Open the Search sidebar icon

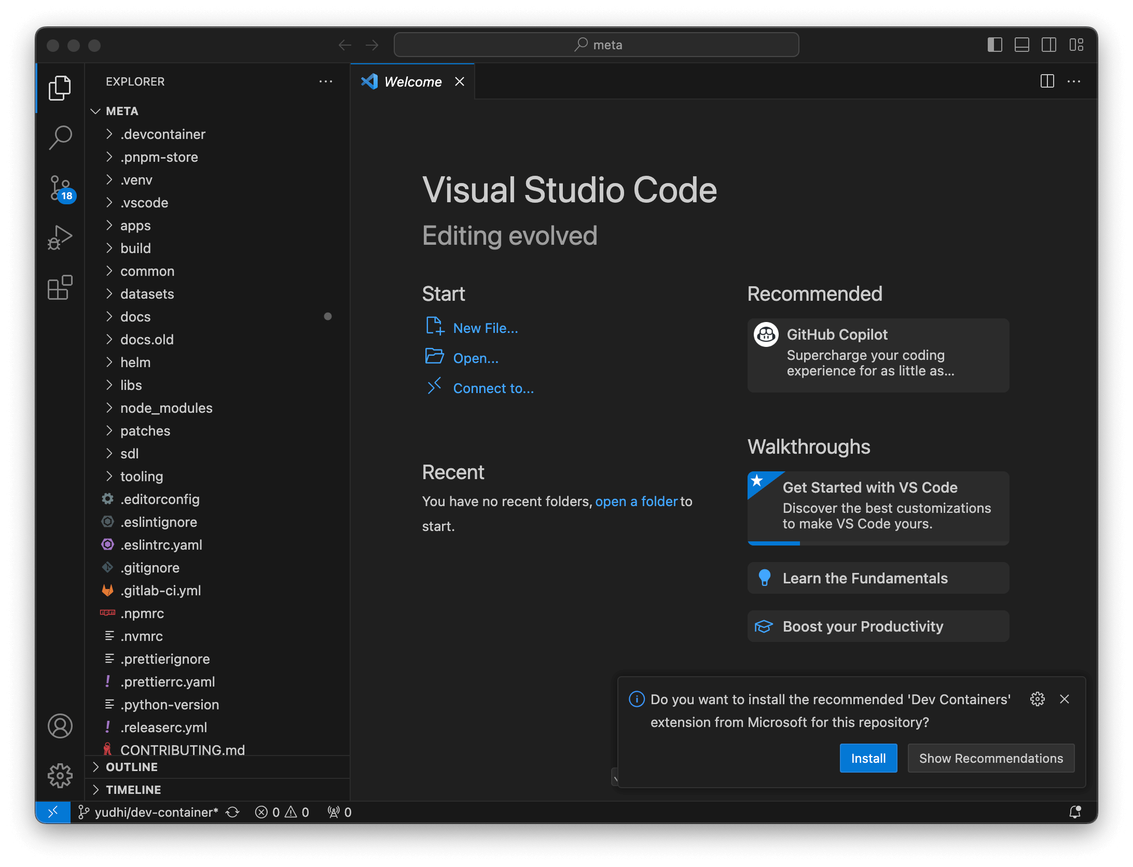point(60,137)
